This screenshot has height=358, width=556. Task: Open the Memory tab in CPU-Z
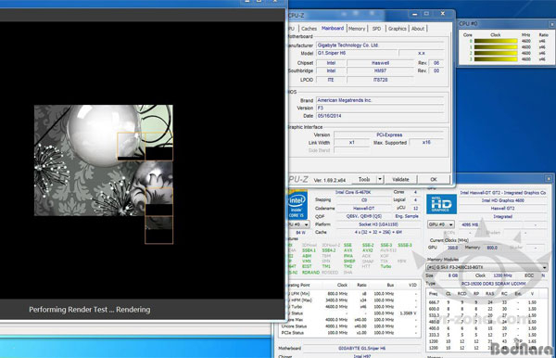click(x=357, y=29)
